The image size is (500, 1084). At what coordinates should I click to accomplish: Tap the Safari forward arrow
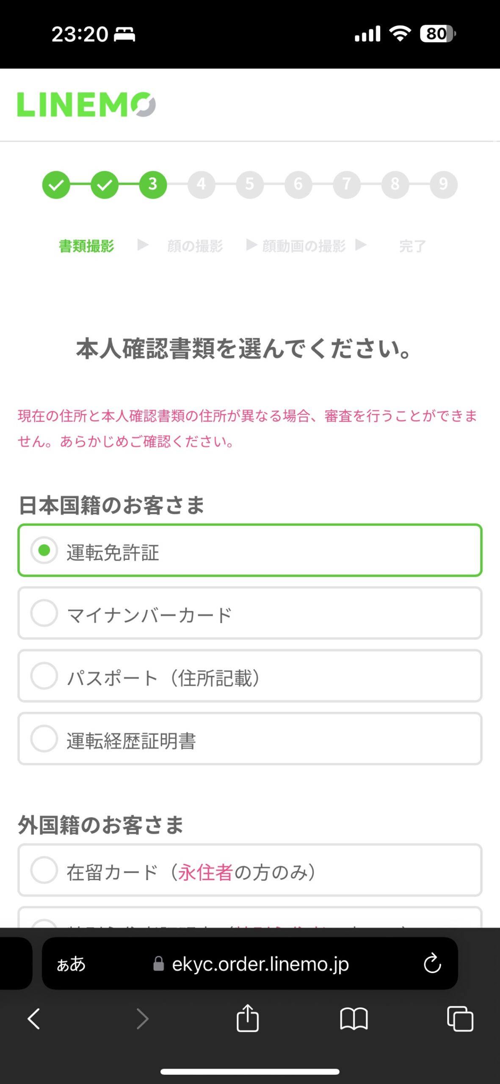click(x=143, y=1018)
